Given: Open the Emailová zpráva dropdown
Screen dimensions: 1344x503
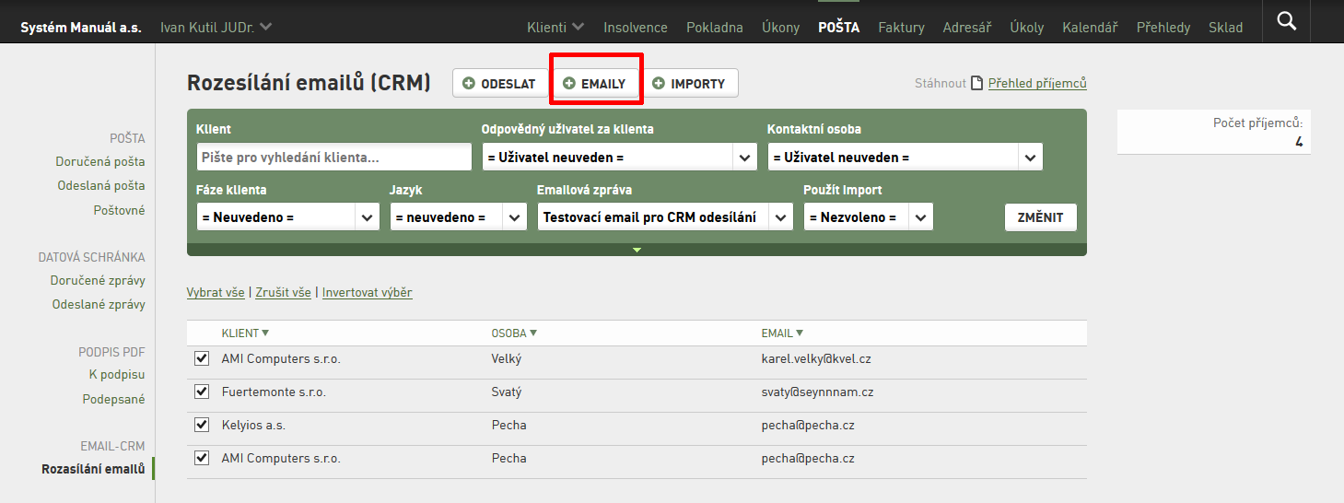Looking at the screenshot, I should coord(665,216).
